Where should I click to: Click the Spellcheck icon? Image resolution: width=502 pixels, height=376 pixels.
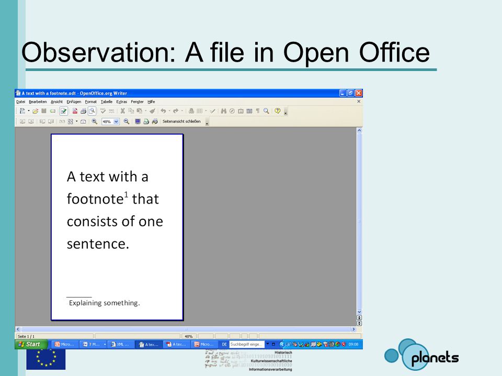coord(103,111)
